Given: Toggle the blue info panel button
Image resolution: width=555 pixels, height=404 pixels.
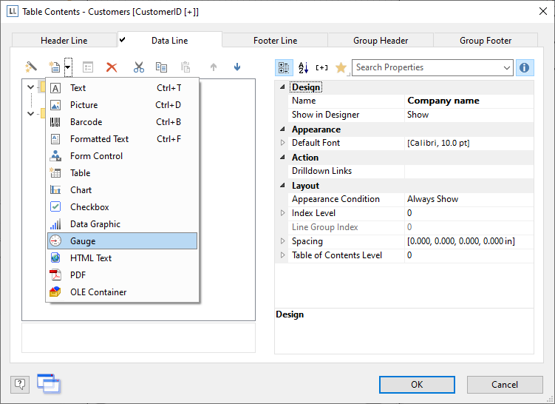Looking at the screenshot, I should click(x=525, y=67).
